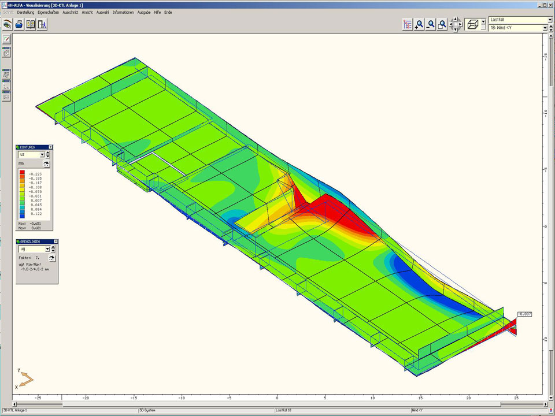The width and height of the screenshot is (555, 416).
Task: Open the Lastfall dropdown
Action: point(545,20)
